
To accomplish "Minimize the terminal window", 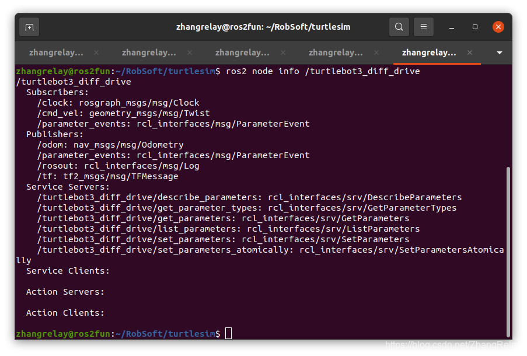I will tap(452, 27).
